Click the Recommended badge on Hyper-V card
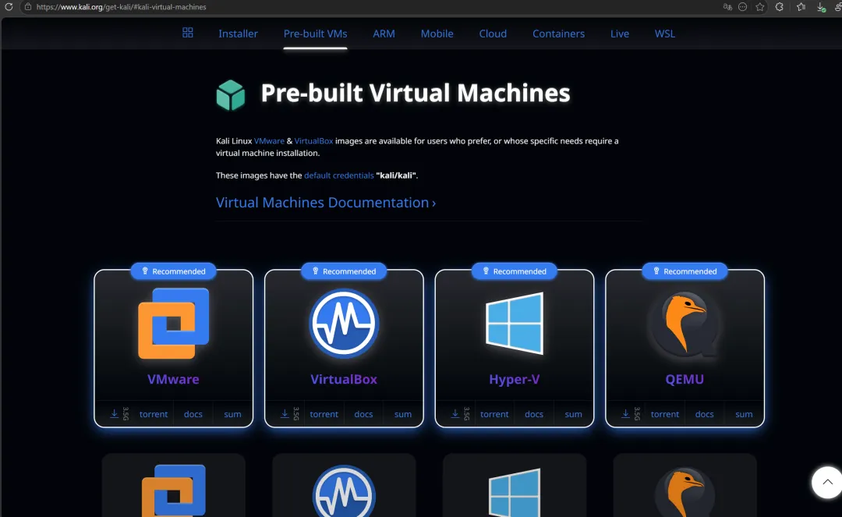This screenshot has height=517, width=842. pos(515,271)
